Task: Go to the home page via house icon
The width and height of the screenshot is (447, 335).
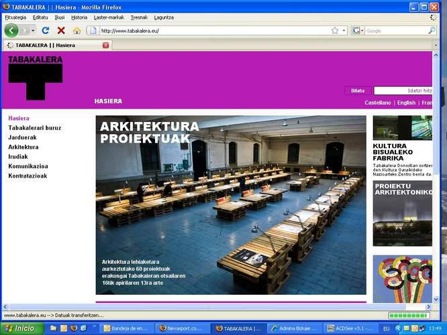Action: point(77,30)
